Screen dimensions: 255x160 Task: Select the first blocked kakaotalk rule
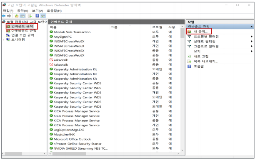[x=61, y=60]
